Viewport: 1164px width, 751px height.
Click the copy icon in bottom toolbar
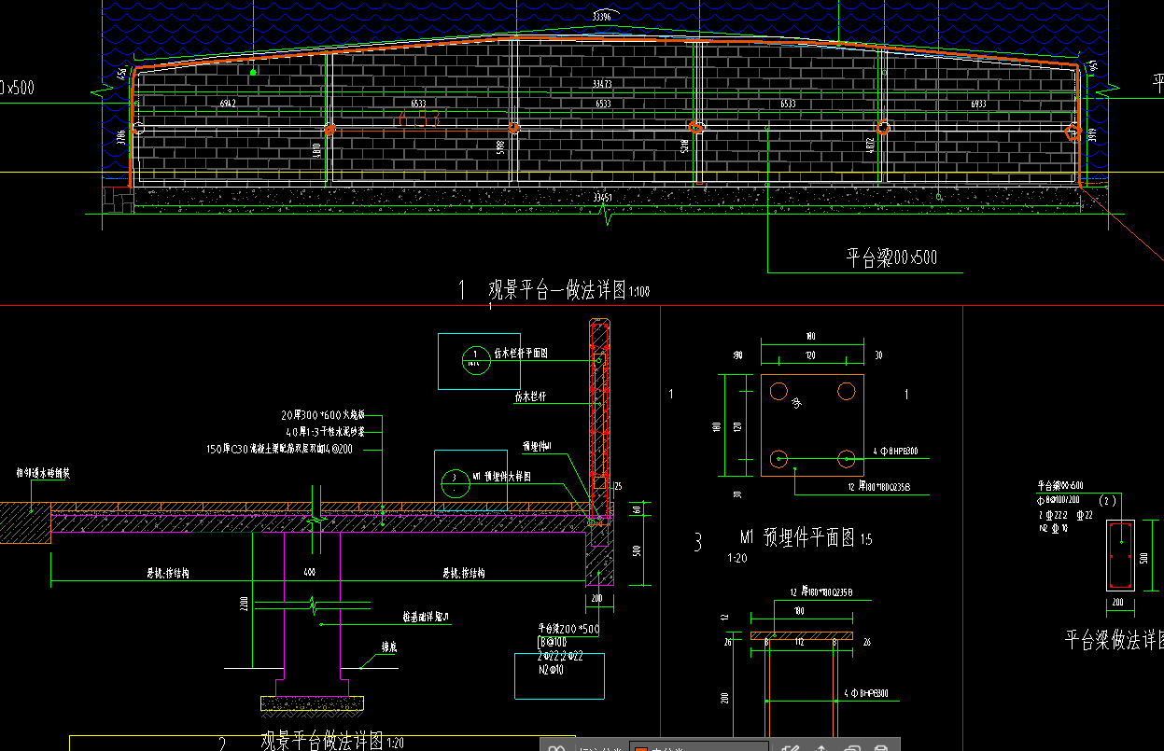[x=851, y=748]
